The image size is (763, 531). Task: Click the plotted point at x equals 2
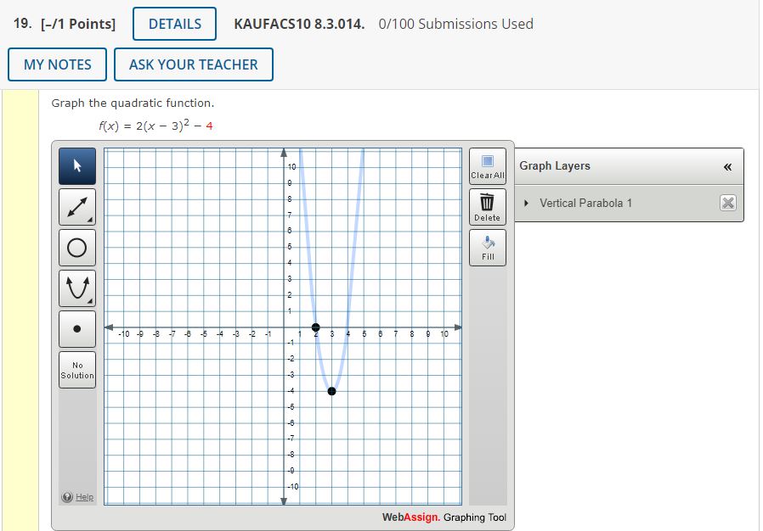point(316,326)
